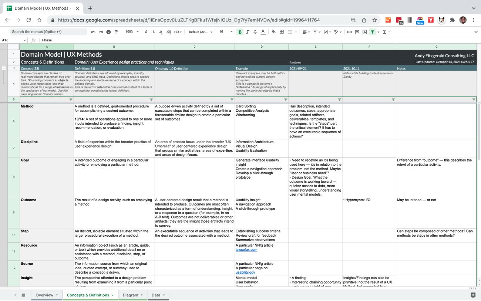Open column G Notes filter dropdown
The width and height of the screenshot is (481, 301).
(x=474, y=99)
